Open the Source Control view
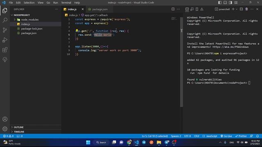 [5, 30]
